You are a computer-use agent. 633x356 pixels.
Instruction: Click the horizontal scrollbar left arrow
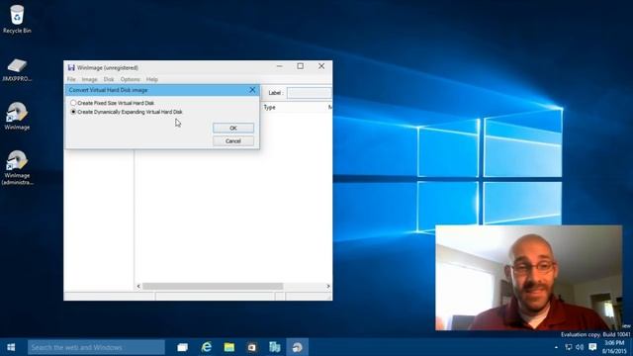pos(138,286)
